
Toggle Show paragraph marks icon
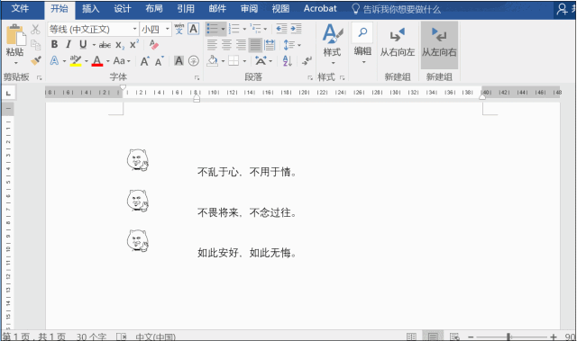pyautogui.click(x=307, y=61)
